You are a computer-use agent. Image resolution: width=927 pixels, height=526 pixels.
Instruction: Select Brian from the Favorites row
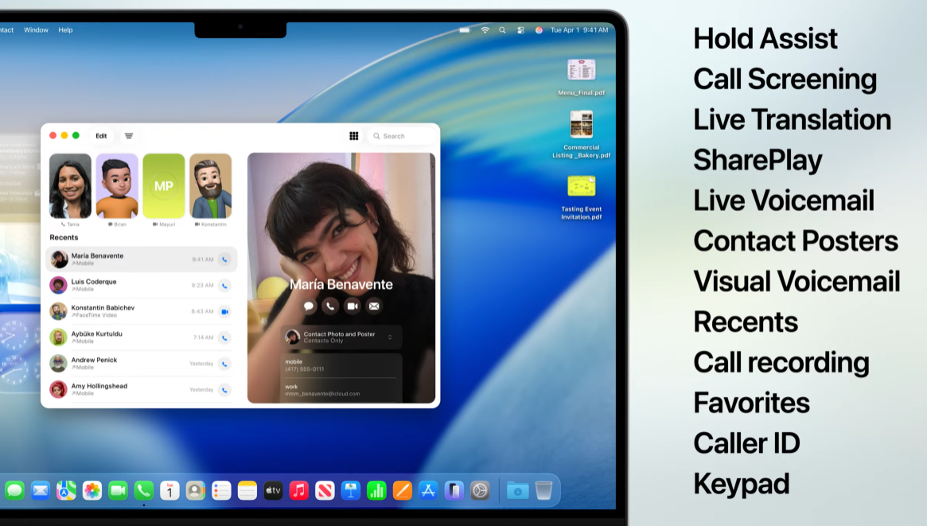click(x=118, y=186)
